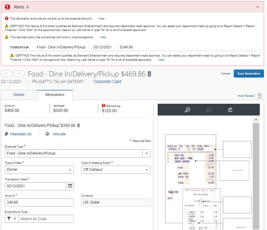View the itemization amounts alert details
This screenshot has width=267, height=230.
click(101, 18)
